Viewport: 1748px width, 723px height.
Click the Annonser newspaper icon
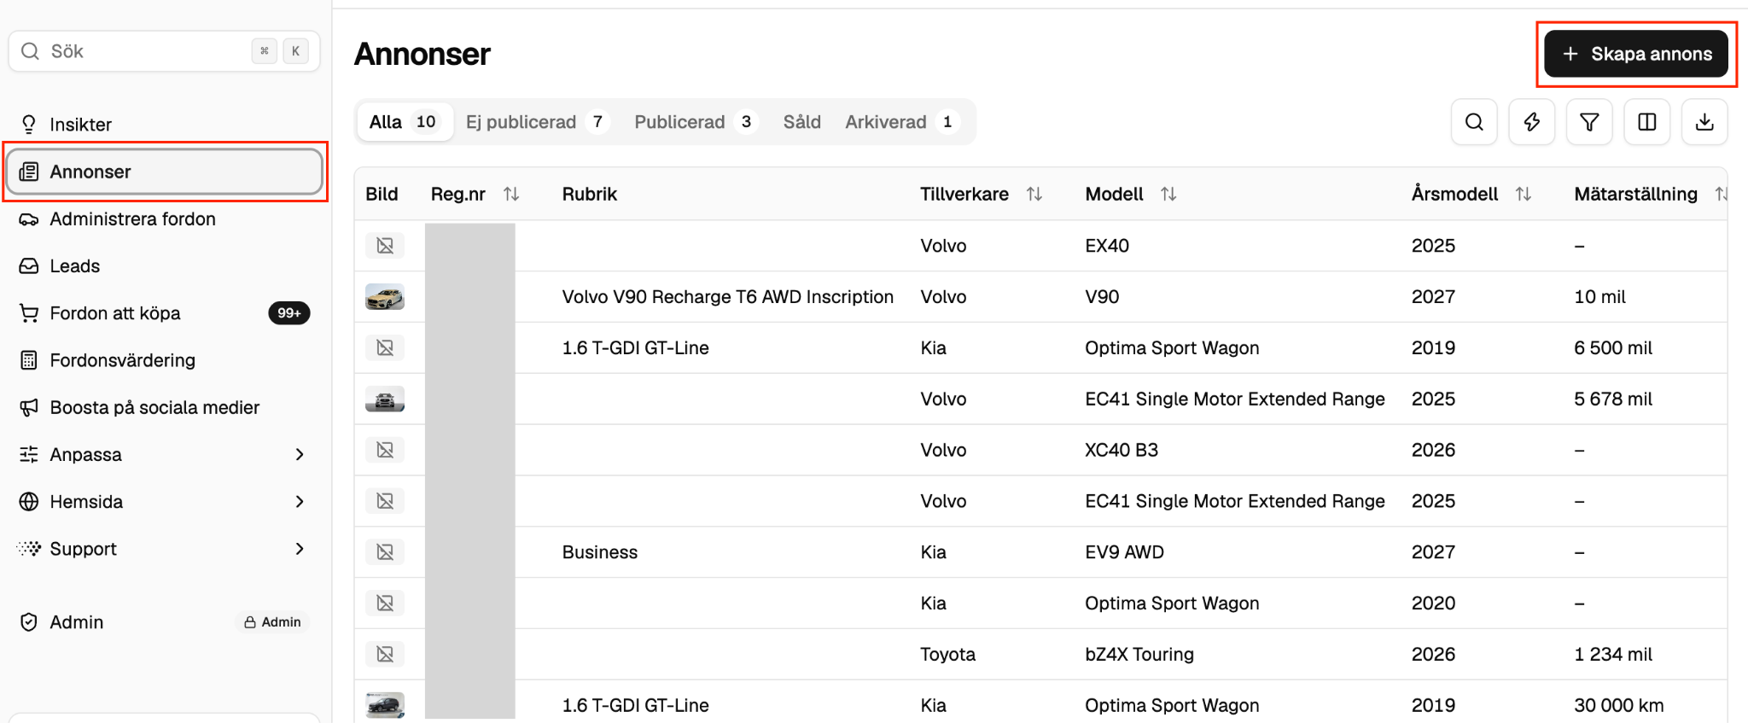29,172
